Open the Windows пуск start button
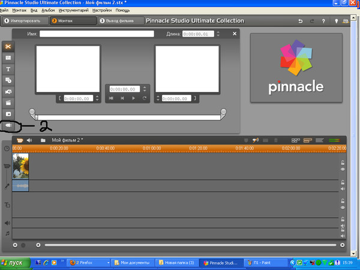This screenshot has width=360, height=270. click(x=15, y=263)
